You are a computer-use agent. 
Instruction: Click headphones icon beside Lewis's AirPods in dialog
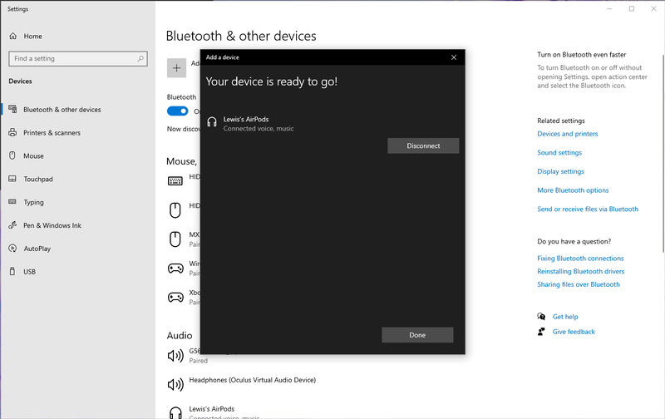(212, 122)
